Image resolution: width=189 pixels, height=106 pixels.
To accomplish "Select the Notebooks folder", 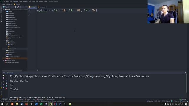I will [x=11, y=51].
